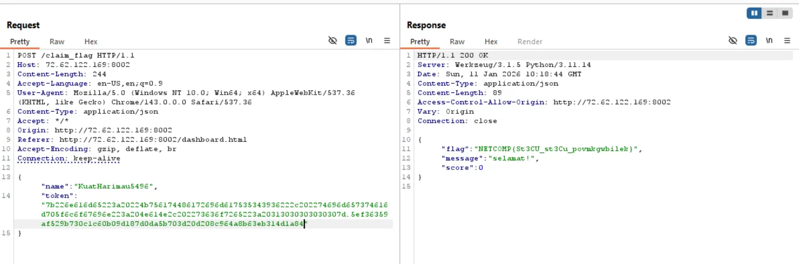Toggle word wrap icon in Request panel
This screenshot has width=799, height=264.
click(x=351, y=41)
